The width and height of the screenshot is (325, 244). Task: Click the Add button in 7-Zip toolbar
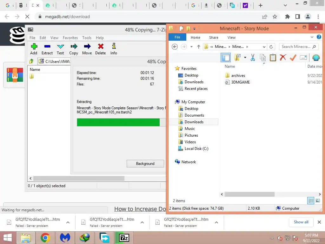(x=34, y=49)
